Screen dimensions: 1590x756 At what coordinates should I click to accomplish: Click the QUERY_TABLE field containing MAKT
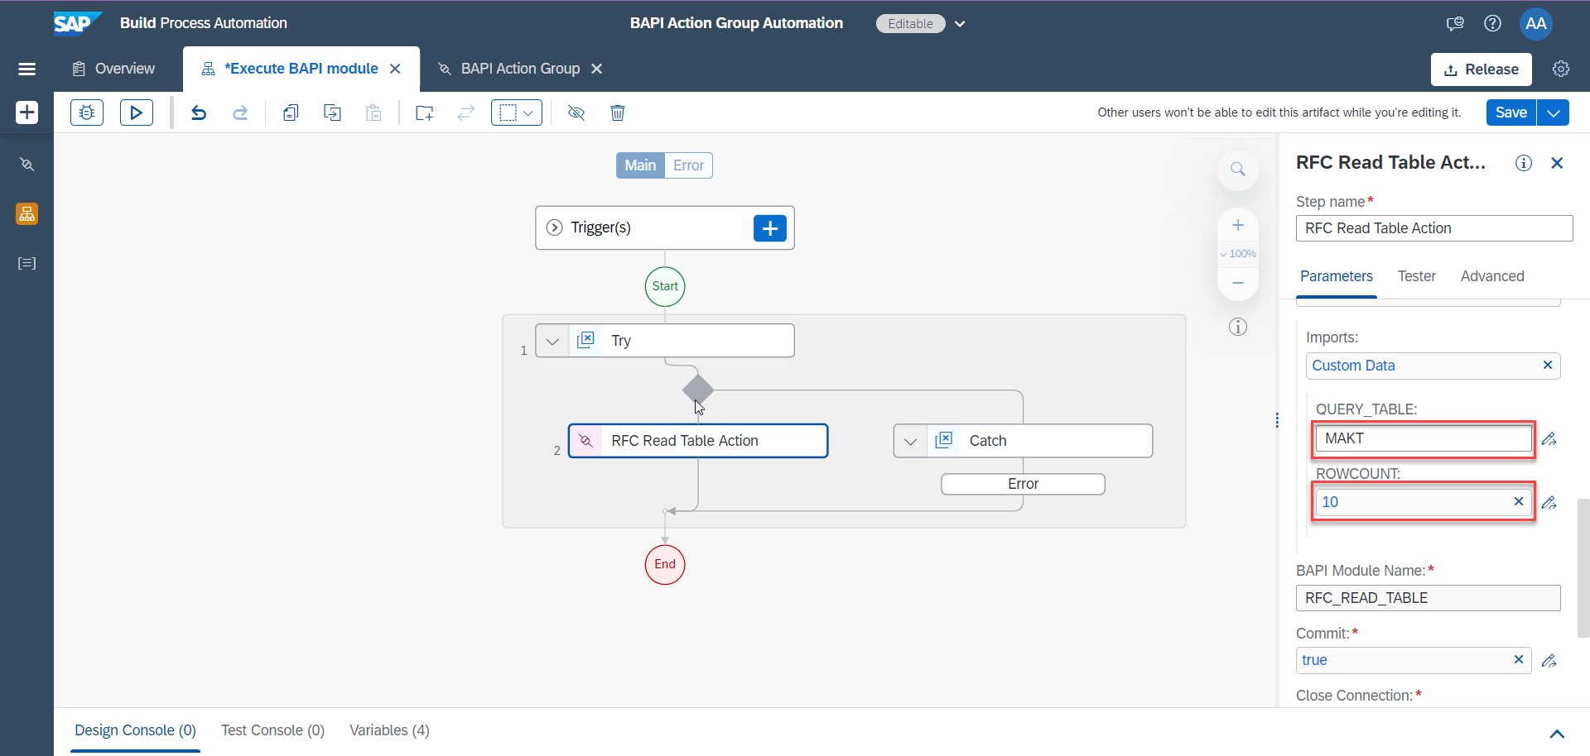[x=1424, y=438]
